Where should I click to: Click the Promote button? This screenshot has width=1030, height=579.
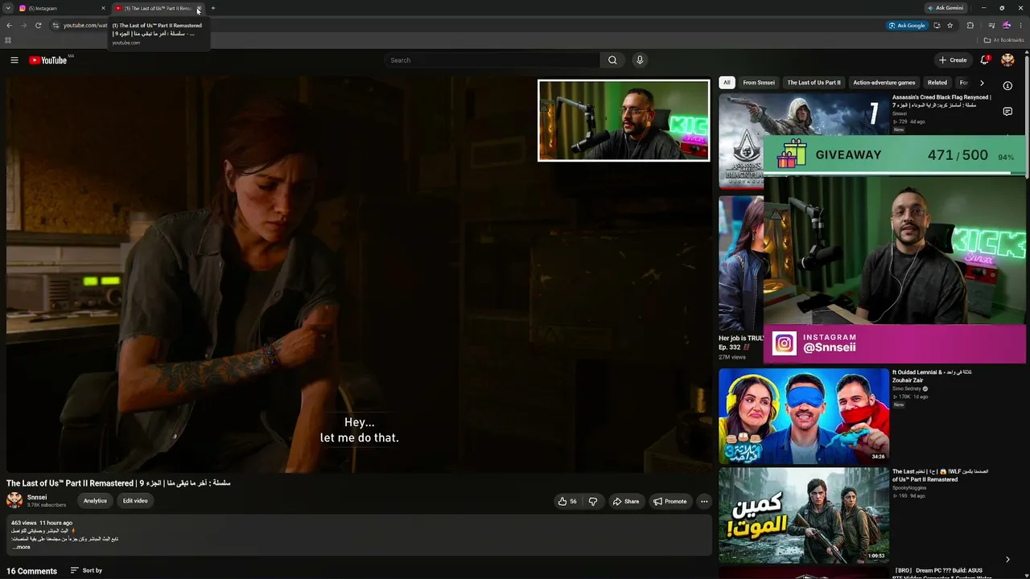[670, 501]
